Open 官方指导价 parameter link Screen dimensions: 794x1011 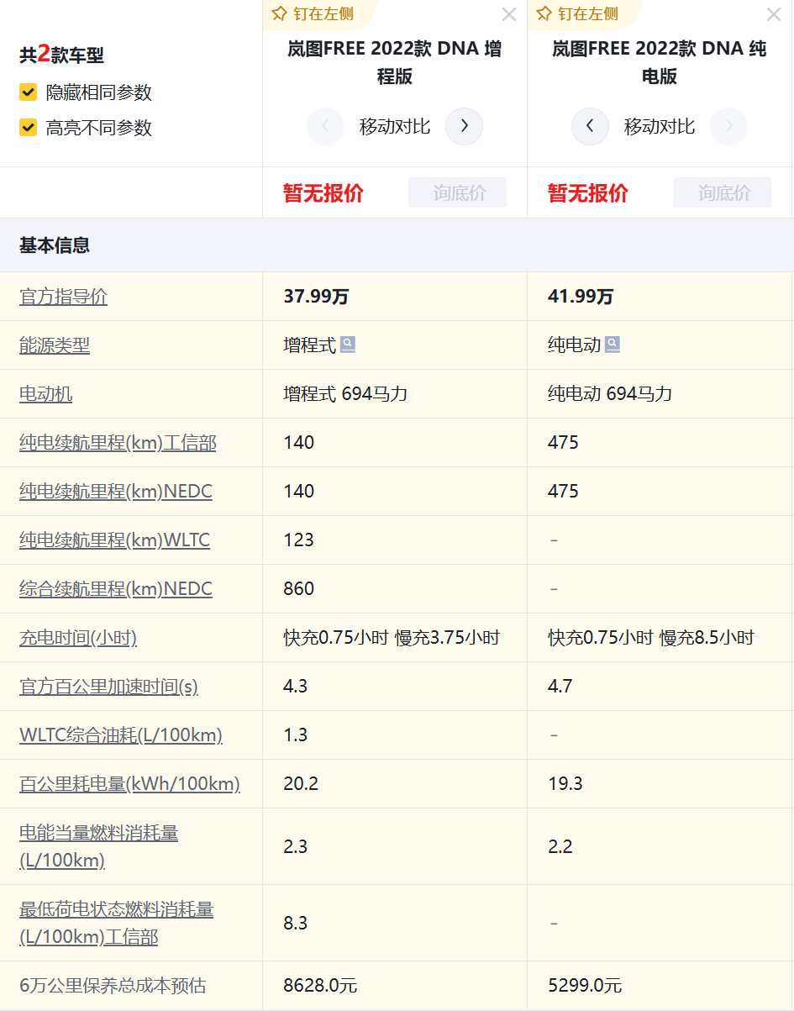click(x=64, y=297)
